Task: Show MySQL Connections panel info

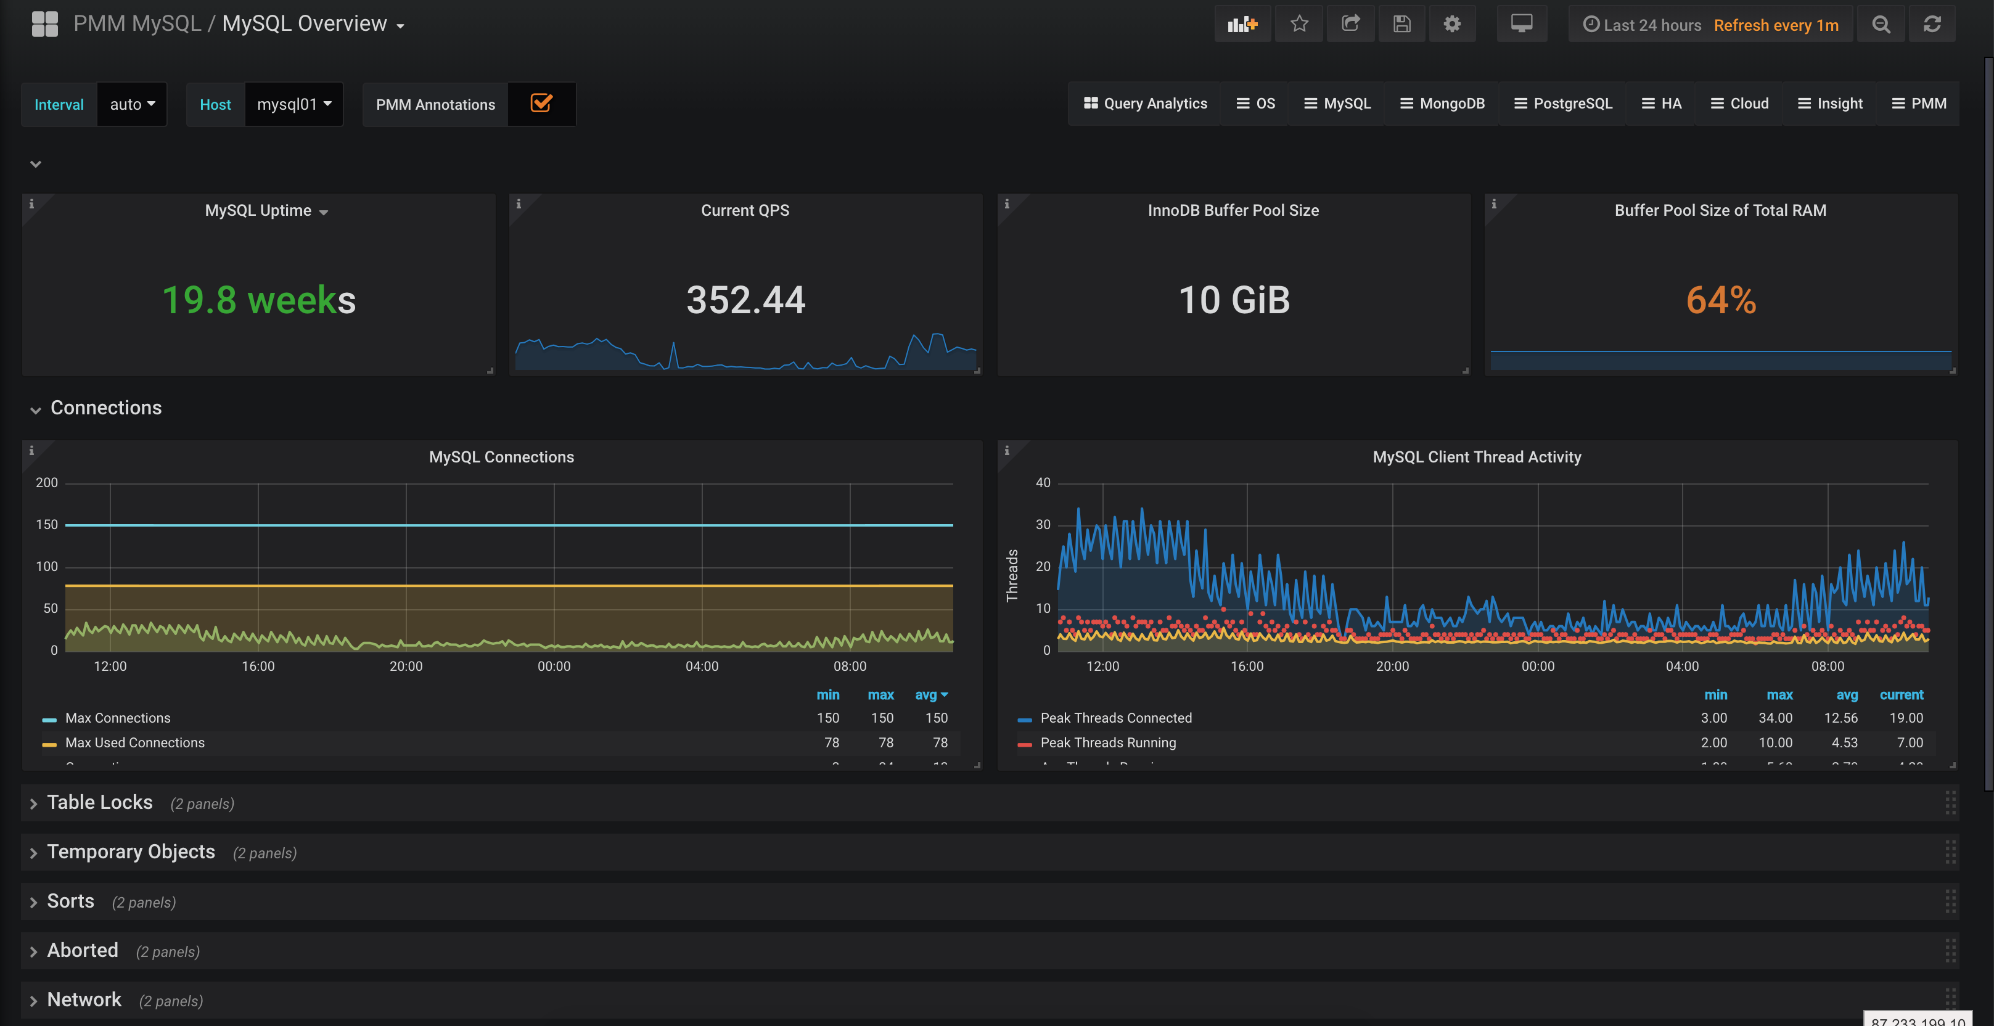Action: (31, 450)
